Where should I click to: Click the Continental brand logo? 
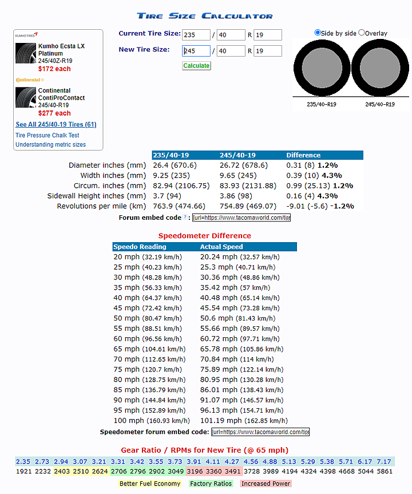pyautogui.click(x=30, y=80)
